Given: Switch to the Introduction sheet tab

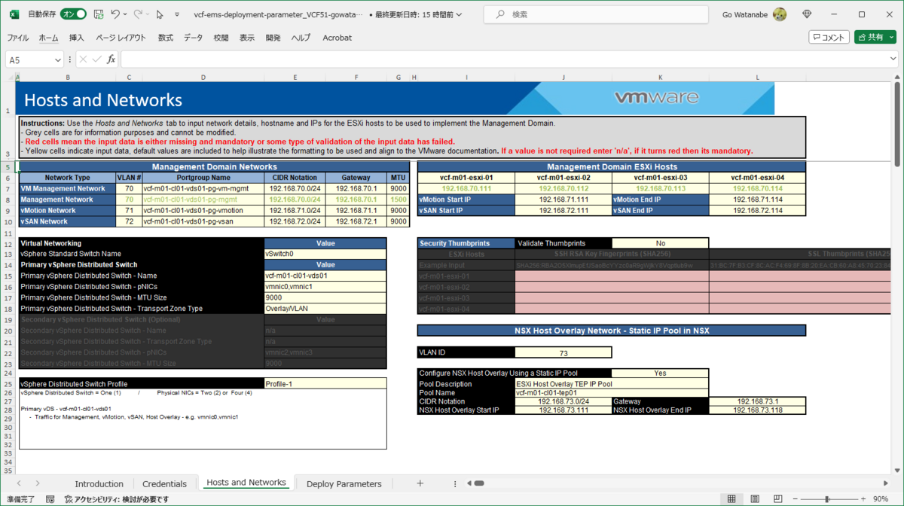Looking at the screenshot, I should [99, 483].
